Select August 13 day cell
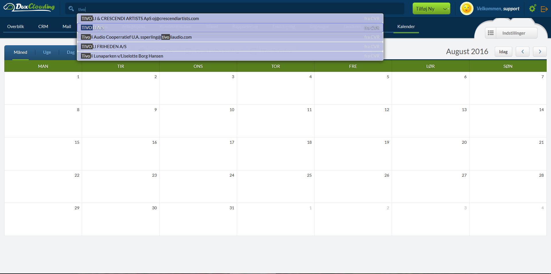The image size is (551, 274). coord(430,121)
